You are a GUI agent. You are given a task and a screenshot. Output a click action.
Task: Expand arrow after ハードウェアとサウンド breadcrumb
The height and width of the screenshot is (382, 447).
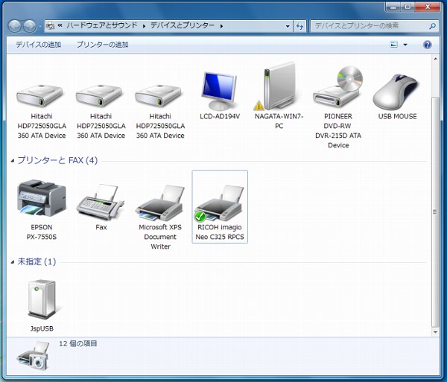(144, 26)
